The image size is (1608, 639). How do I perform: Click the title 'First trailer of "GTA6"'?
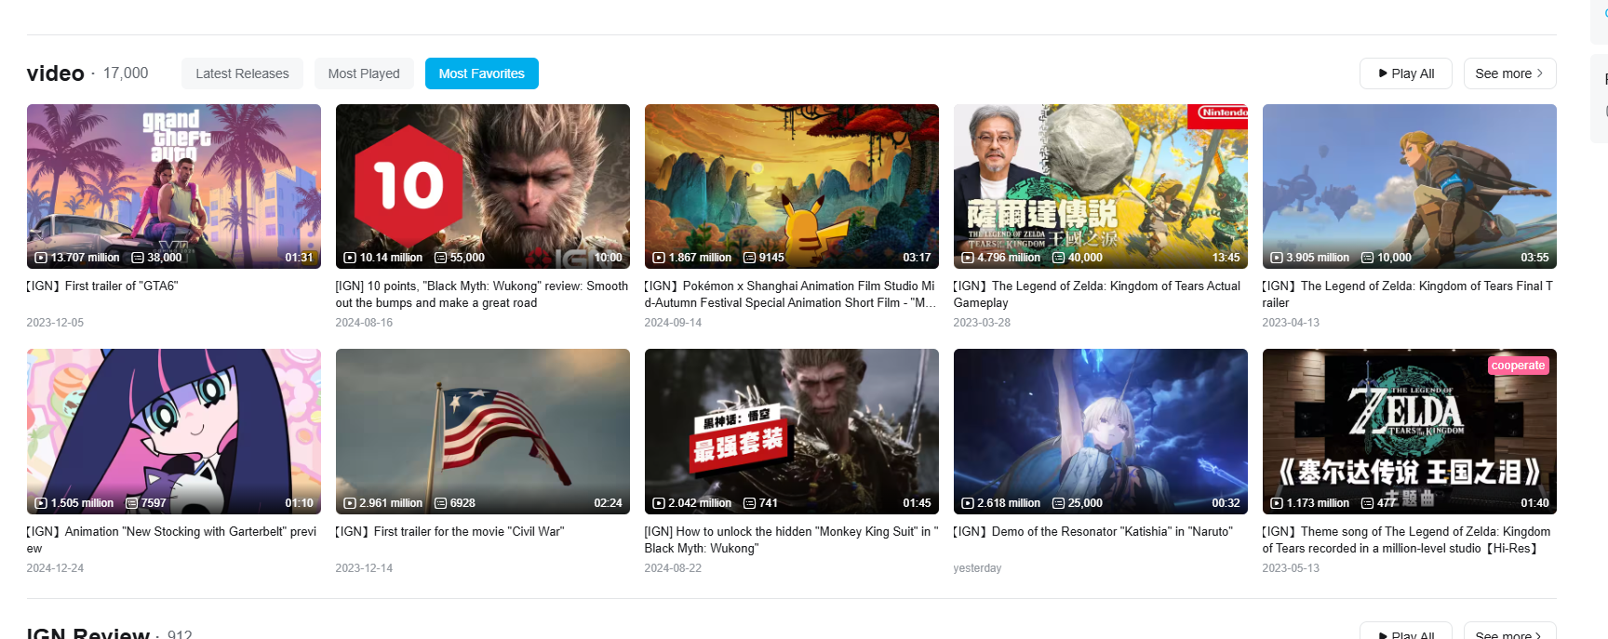click(102, 286)
